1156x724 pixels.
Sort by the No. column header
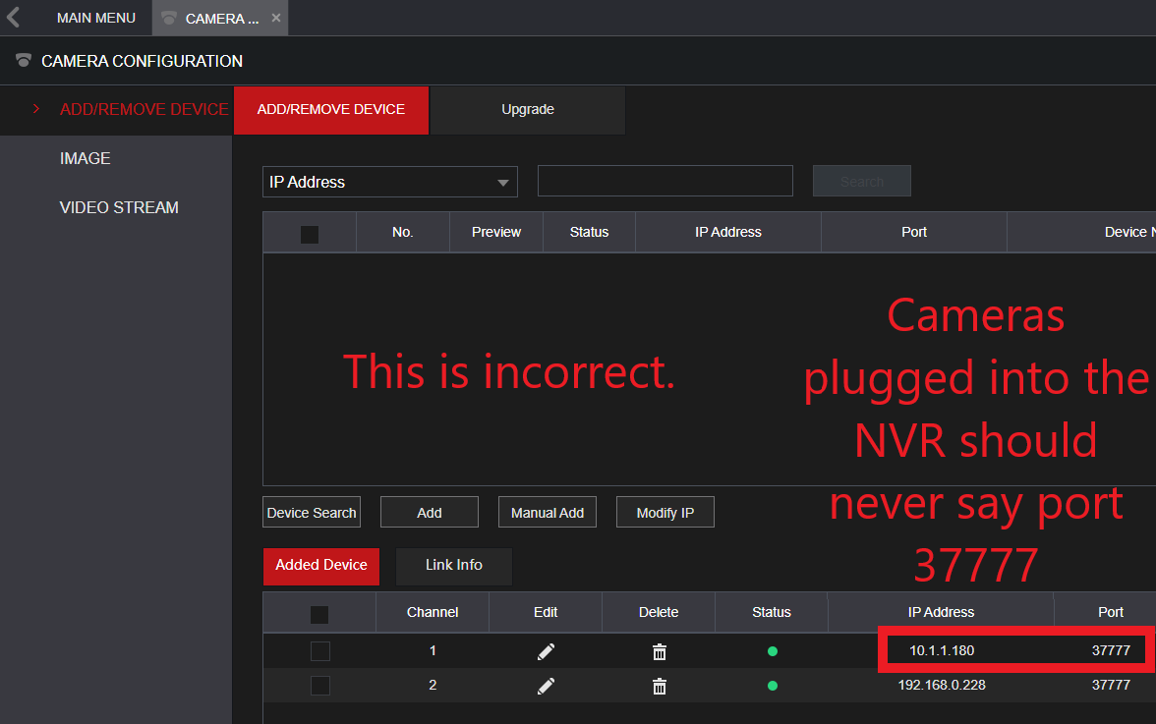click(x=403, y=232)
